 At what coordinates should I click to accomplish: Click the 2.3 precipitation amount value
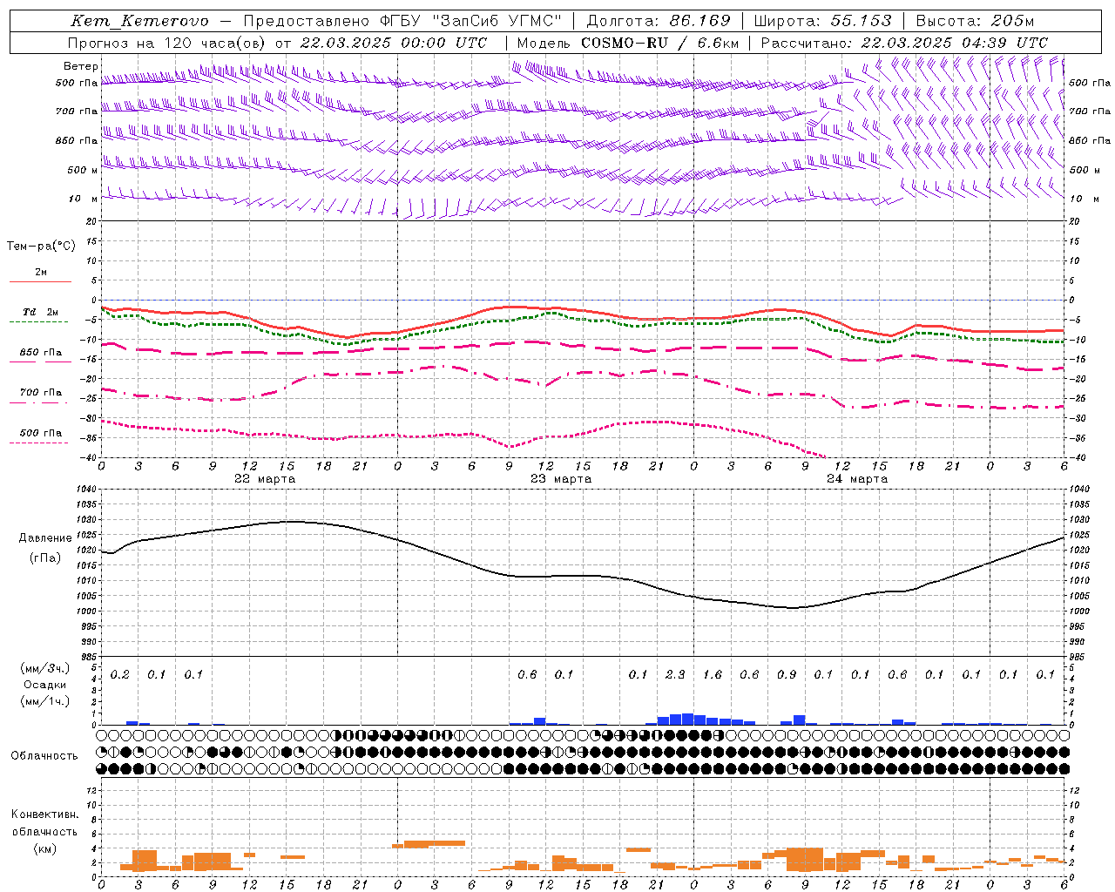pos(675,675)
